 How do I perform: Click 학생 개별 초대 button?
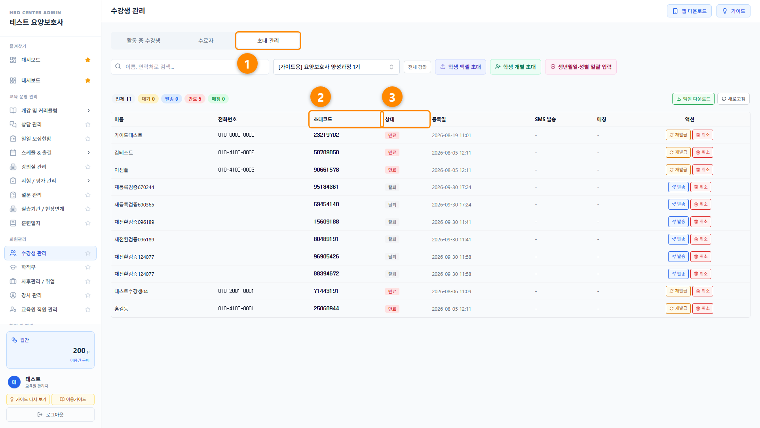(x=515, y=67)
